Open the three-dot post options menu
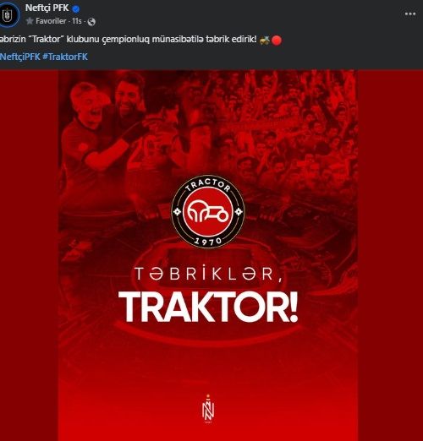Screen dimensions: 423x441 (x=410, y=14)
